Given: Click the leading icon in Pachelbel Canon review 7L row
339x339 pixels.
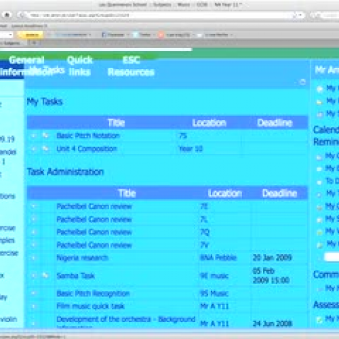Looking at the screenshot, I should [x=33, y=219].
